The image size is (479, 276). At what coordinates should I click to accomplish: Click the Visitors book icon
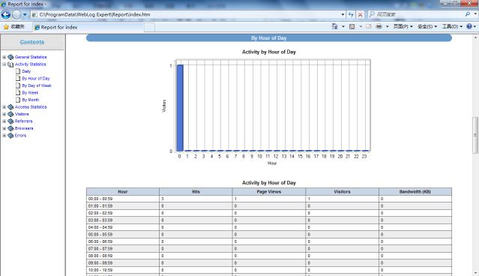coord(10,114)
